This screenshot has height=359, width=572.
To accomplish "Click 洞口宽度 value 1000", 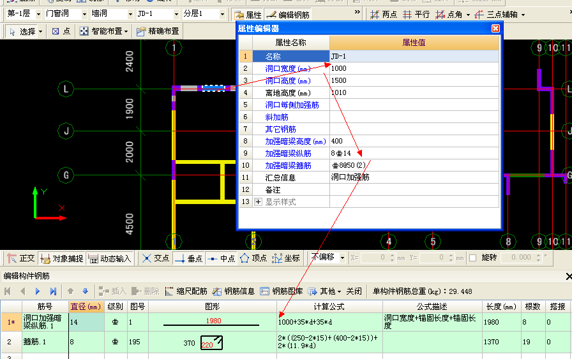I will (414, 68).
